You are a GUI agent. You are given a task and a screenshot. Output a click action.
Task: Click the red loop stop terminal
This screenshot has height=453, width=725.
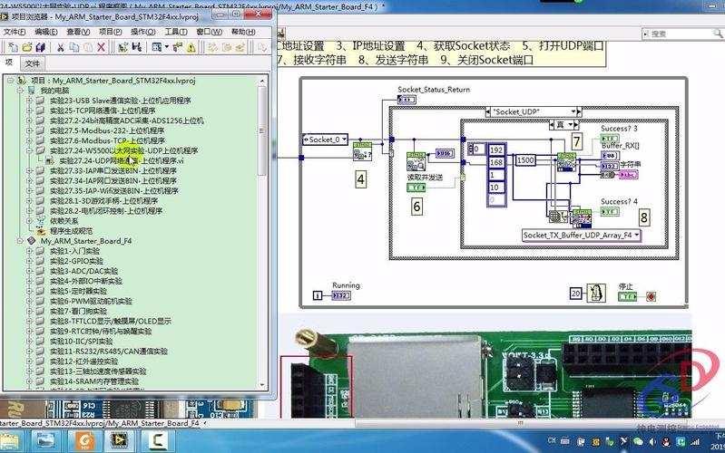[651, 296]
